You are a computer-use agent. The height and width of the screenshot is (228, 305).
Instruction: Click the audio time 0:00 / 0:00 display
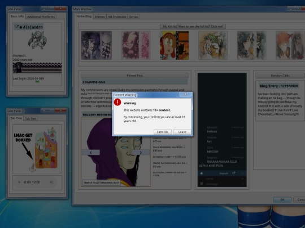click(32, 182)
